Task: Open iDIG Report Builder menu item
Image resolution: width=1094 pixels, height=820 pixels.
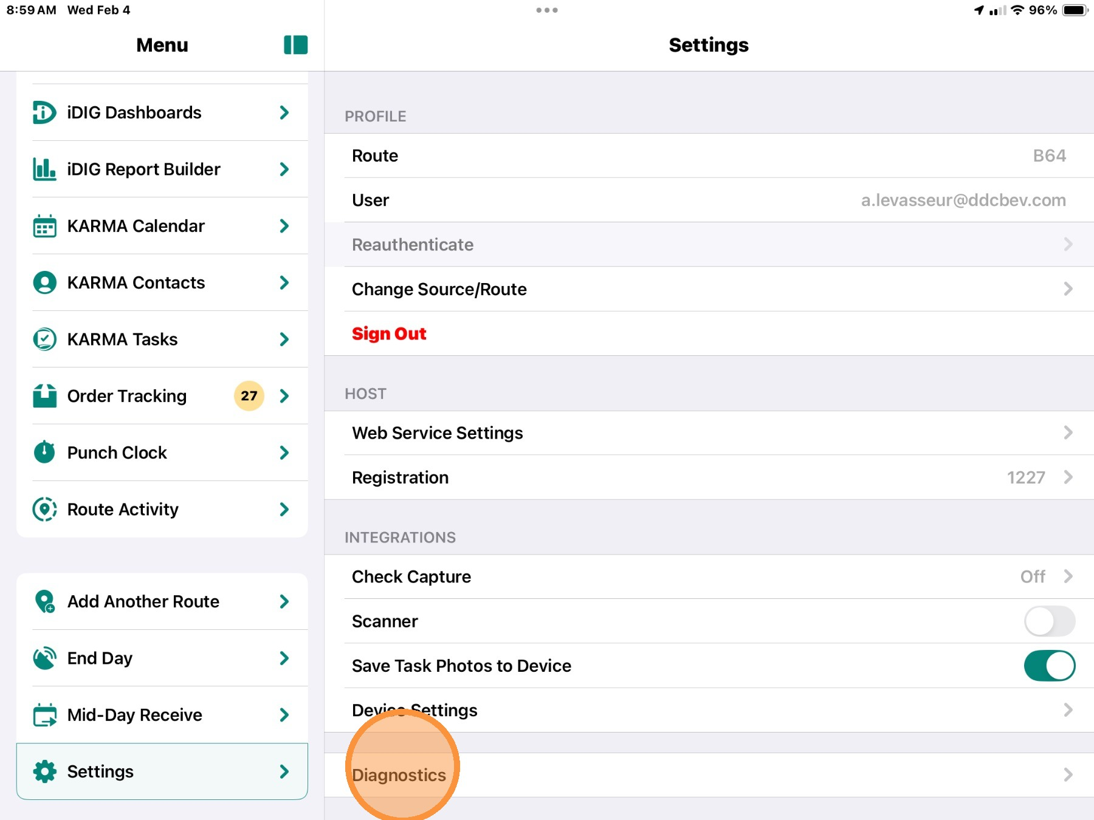Action: (162, 169)
